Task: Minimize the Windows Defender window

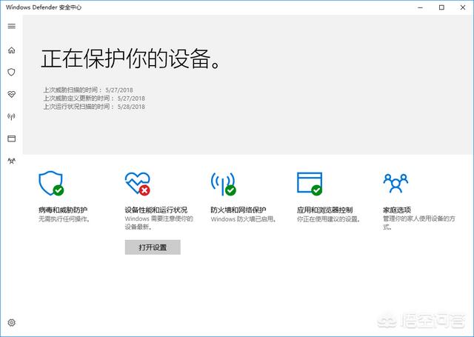Action: click(x=420, y=7)
